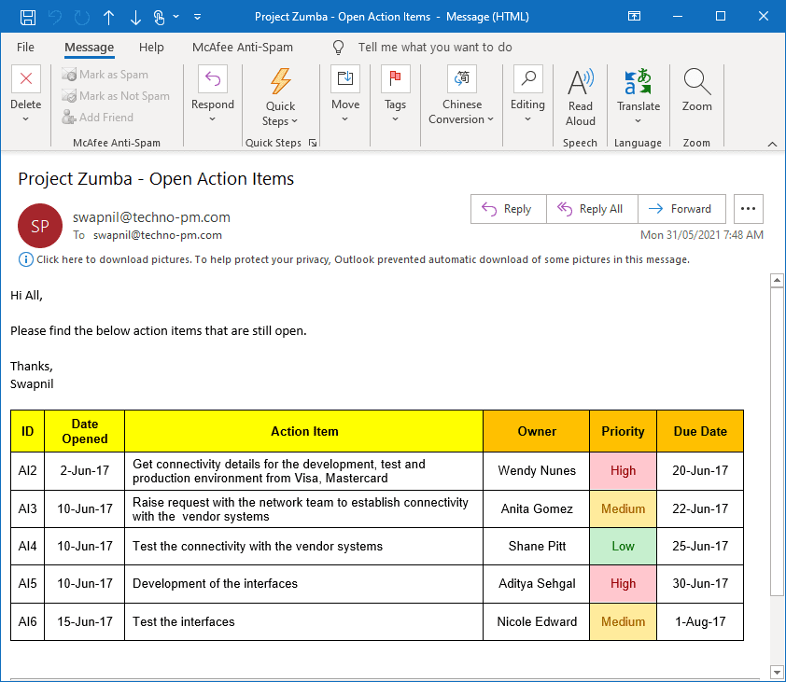Expand the Tags dropdown arrow
The height and width of the screenshot is (682, 786).
pos(395,118)
